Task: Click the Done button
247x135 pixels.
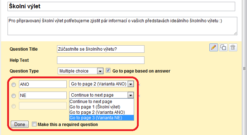Action: point(20,124)
